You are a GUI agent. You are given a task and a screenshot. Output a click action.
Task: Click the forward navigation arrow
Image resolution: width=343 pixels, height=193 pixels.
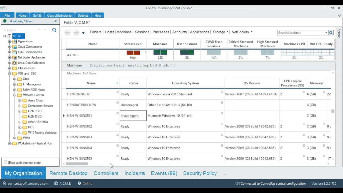[76, 32]
